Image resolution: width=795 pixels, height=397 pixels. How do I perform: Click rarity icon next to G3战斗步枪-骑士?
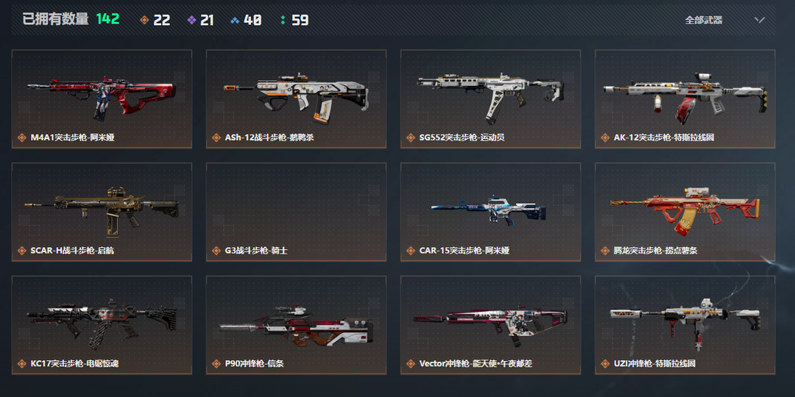tap(216, 251)
